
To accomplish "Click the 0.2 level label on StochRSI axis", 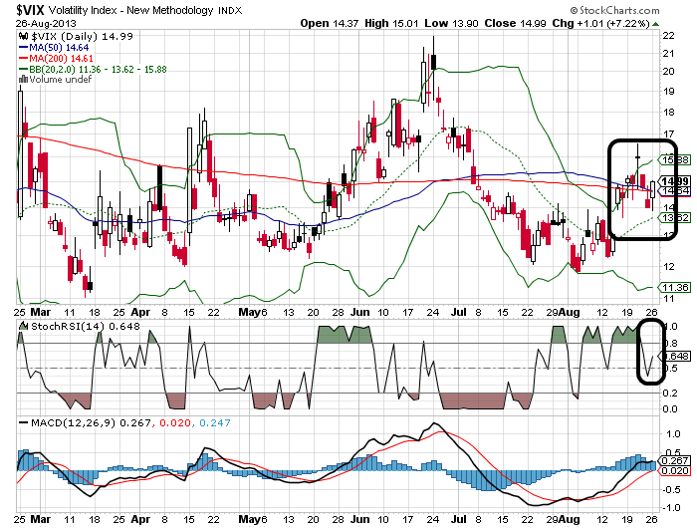I will [x=670, y=393].
